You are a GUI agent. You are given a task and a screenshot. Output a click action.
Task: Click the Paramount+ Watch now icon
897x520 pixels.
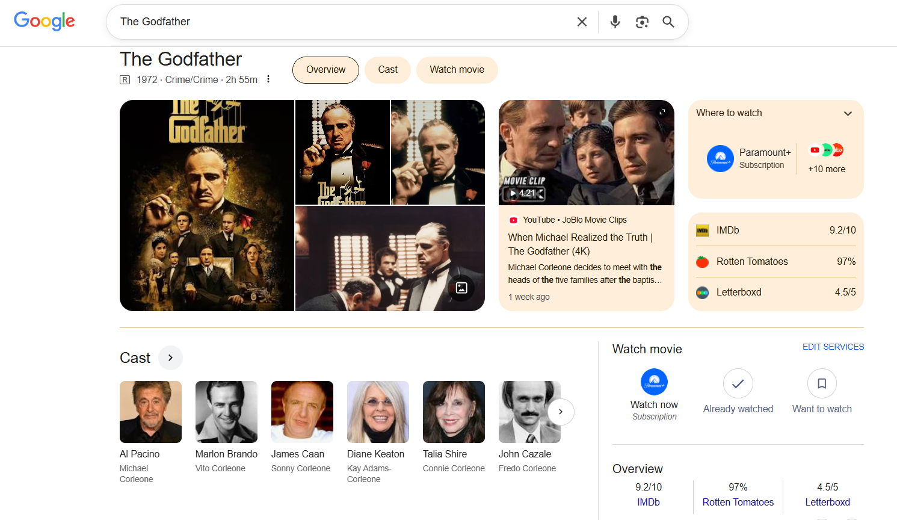[x=654, y=382]
